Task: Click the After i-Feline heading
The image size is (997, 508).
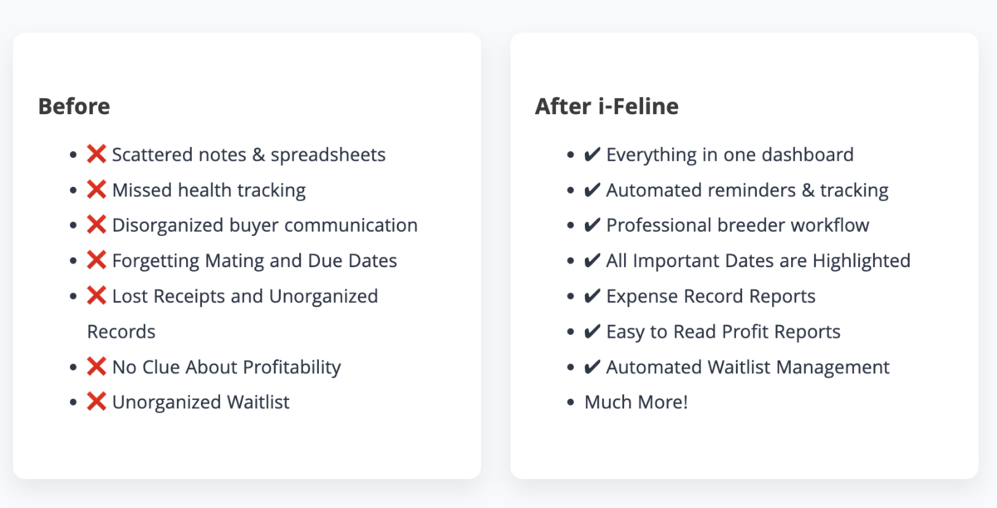Action: 607,106
